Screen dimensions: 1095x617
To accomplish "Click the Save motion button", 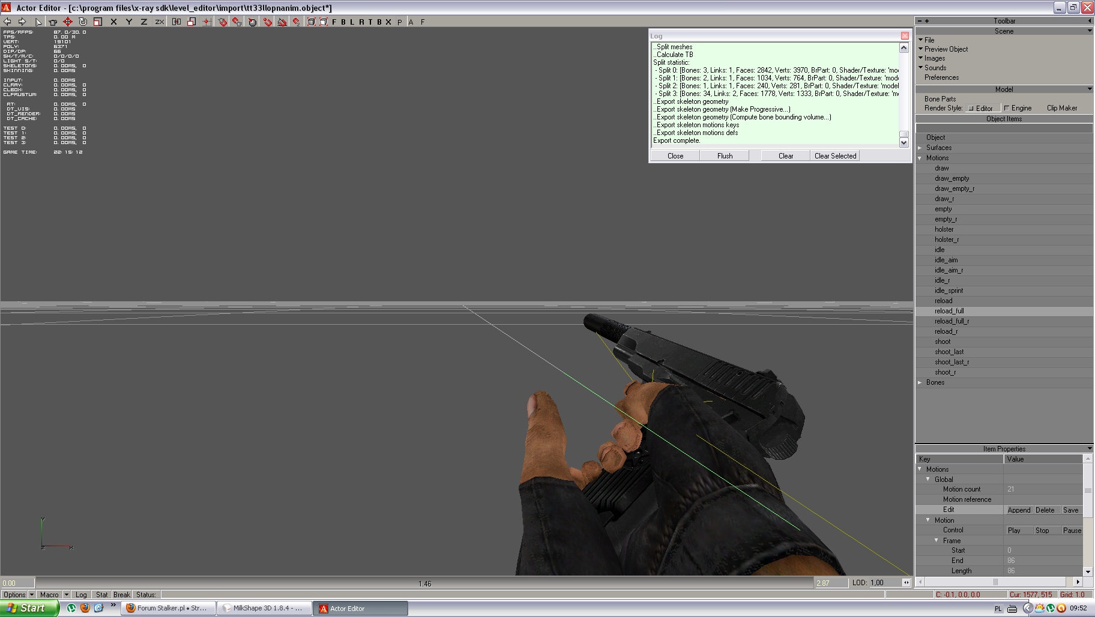I will tap(1071, 510).
